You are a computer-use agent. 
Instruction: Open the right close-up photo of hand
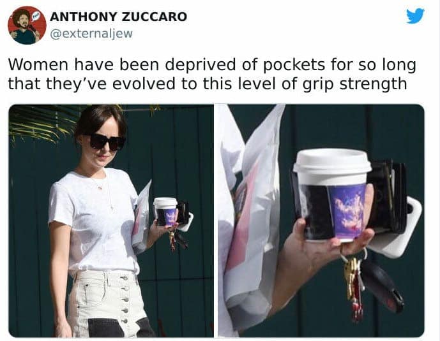coord(321,221)
